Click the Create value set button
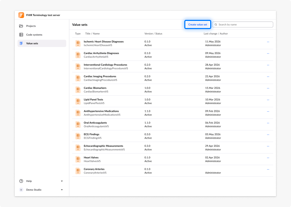This screenshot has height=207, width=291. click(198, 24)
